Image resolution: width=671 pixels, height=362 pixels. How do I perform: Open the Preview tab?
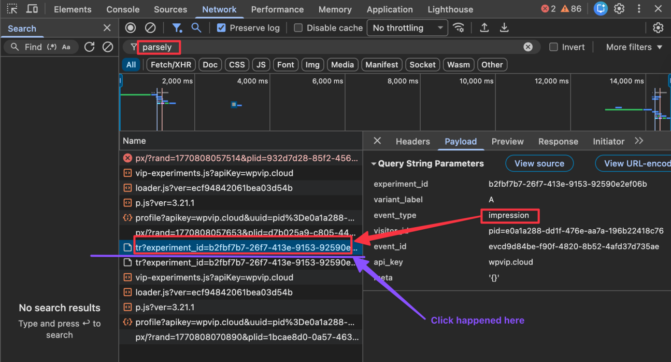pos(507,141)
